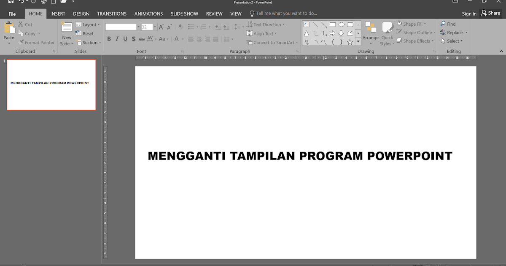Select Convert to SmartArt

(x=272, y=42)
